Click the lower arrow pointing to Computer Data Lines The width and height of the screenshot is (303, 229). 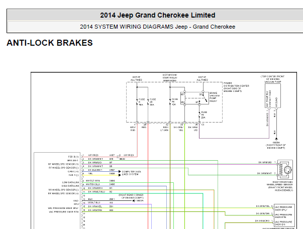pos(120,175)
